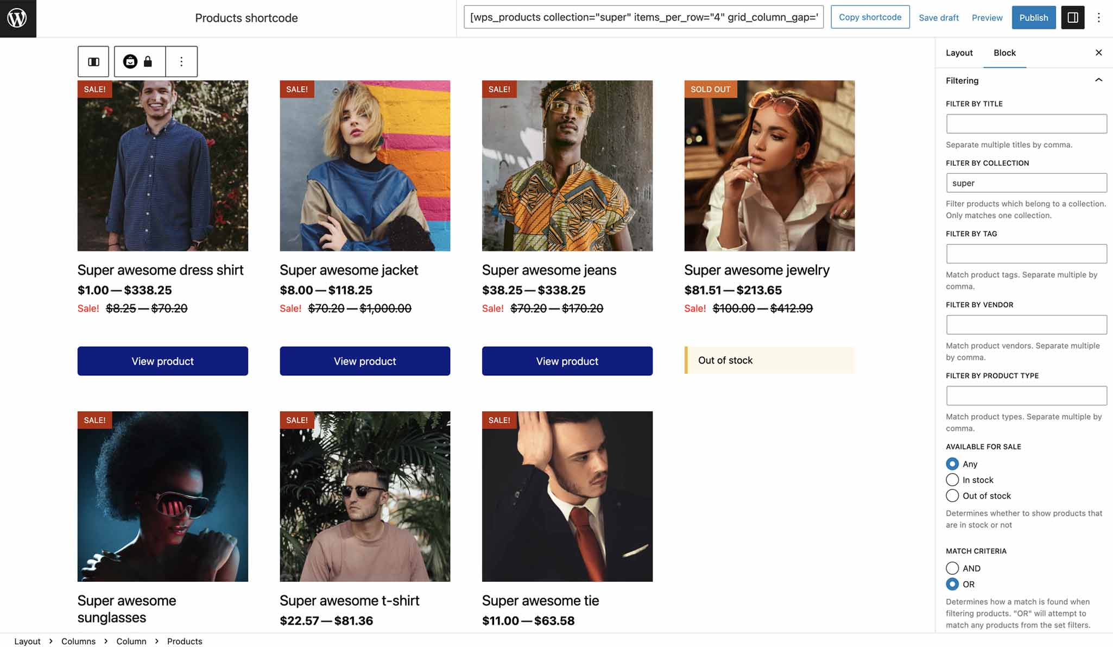Viewport: 1113px width, 647px height.
Task: Switch to Block tab in sidebar
Action: (1004, 52)
